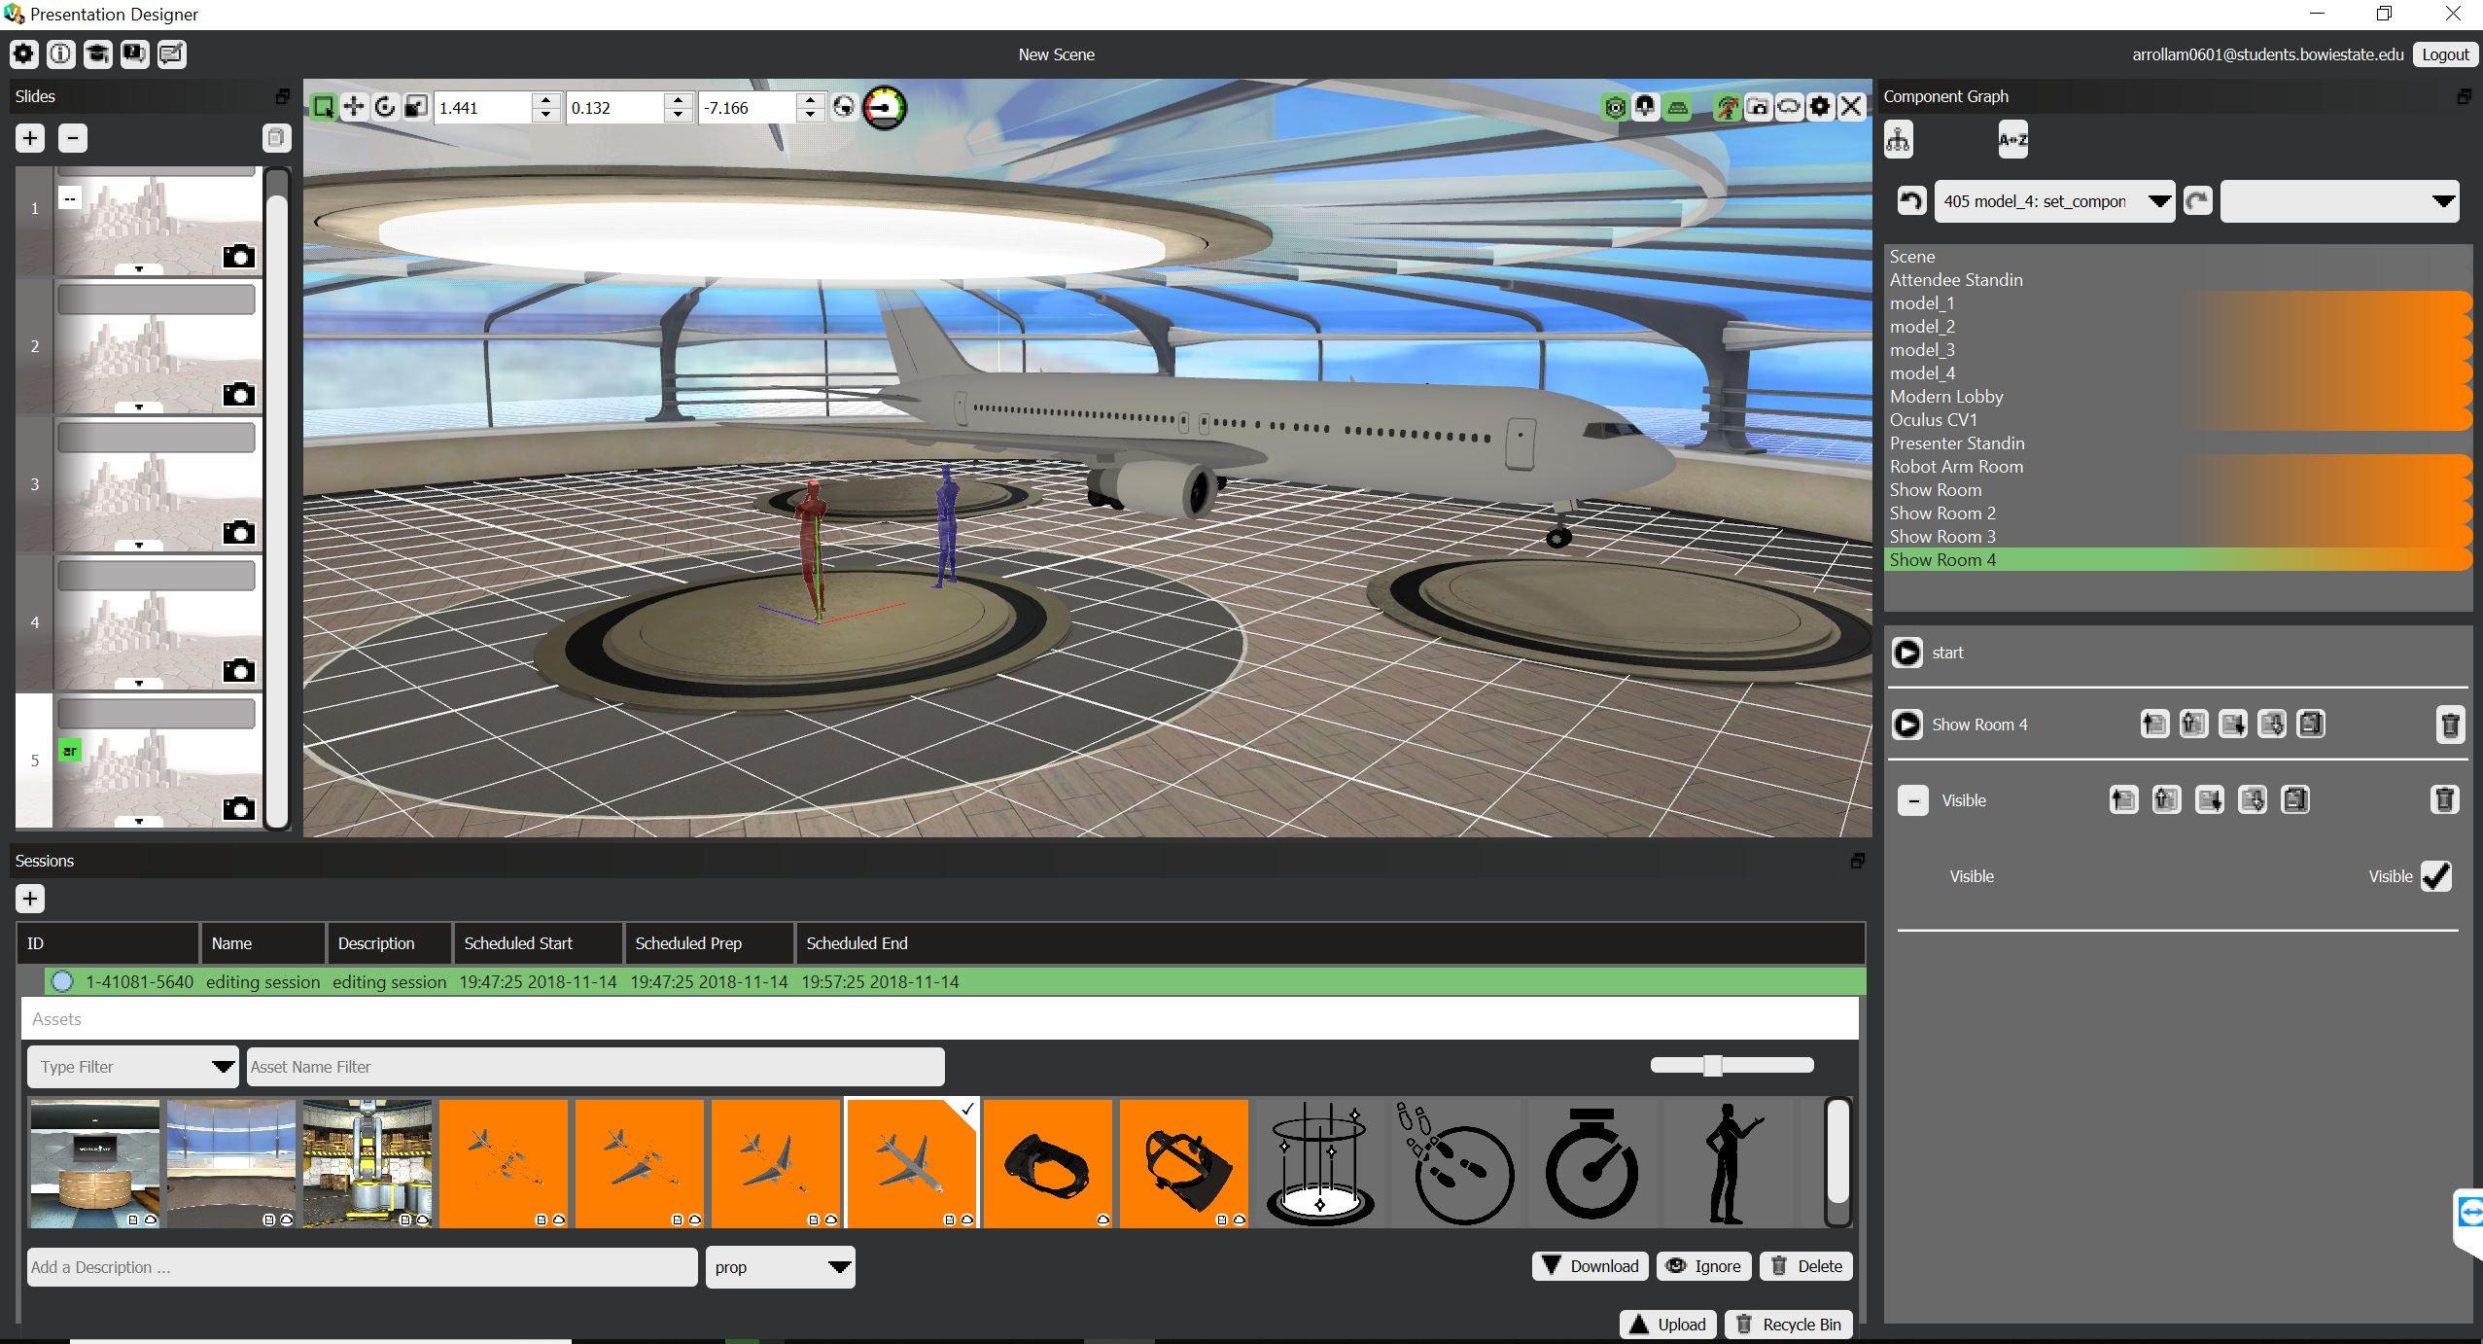Open the snapshot folder camera icon in viewport
Screen dimensions: 2483x1344
click(x=1758, y=107)
